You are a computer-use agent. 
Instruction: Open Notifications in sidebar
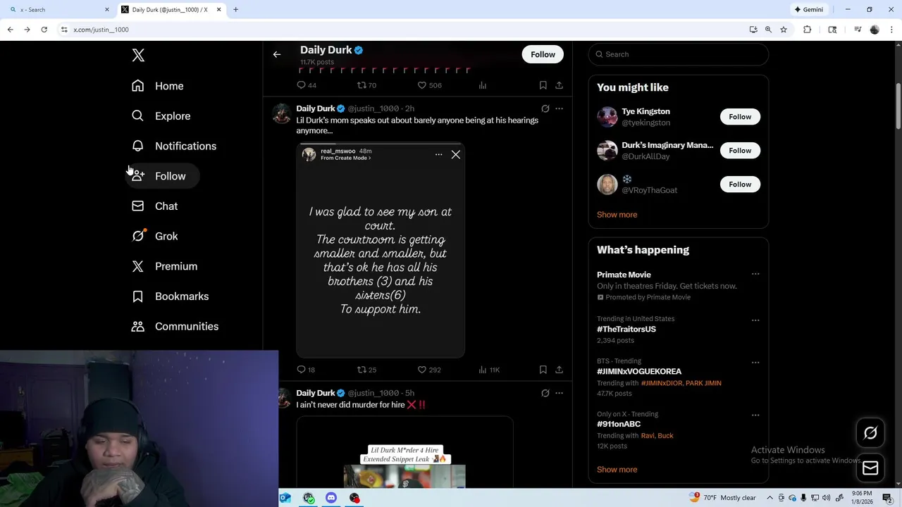point(174,146)
